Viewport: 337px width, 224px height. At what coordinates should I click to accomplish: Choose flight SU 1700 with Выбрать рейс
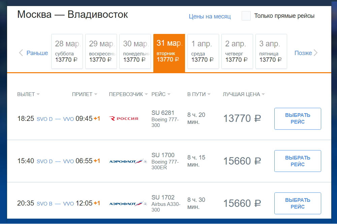(x=298, y=161)
